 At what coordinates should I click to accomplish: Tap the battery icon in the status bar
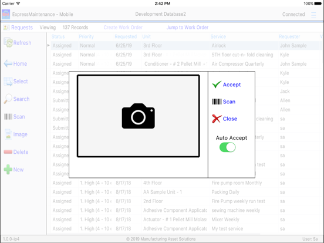[318, 4]
